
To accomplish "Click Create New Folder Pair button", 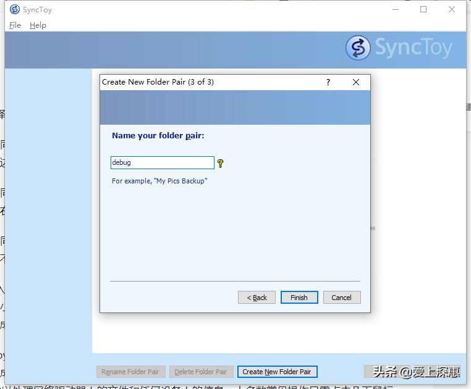I will [277, 372].
